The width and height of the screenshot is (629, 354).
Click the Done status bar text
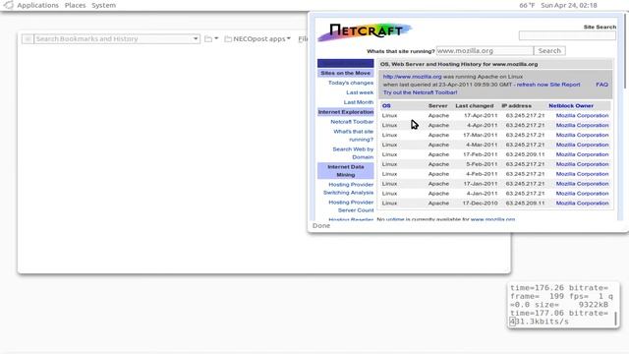(321, 225)
